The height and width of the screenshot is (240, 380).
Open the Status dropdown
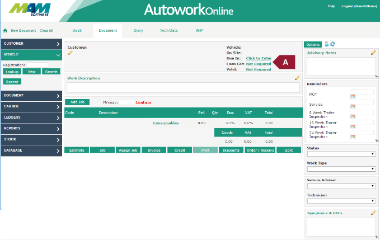[x=341, y=154]
